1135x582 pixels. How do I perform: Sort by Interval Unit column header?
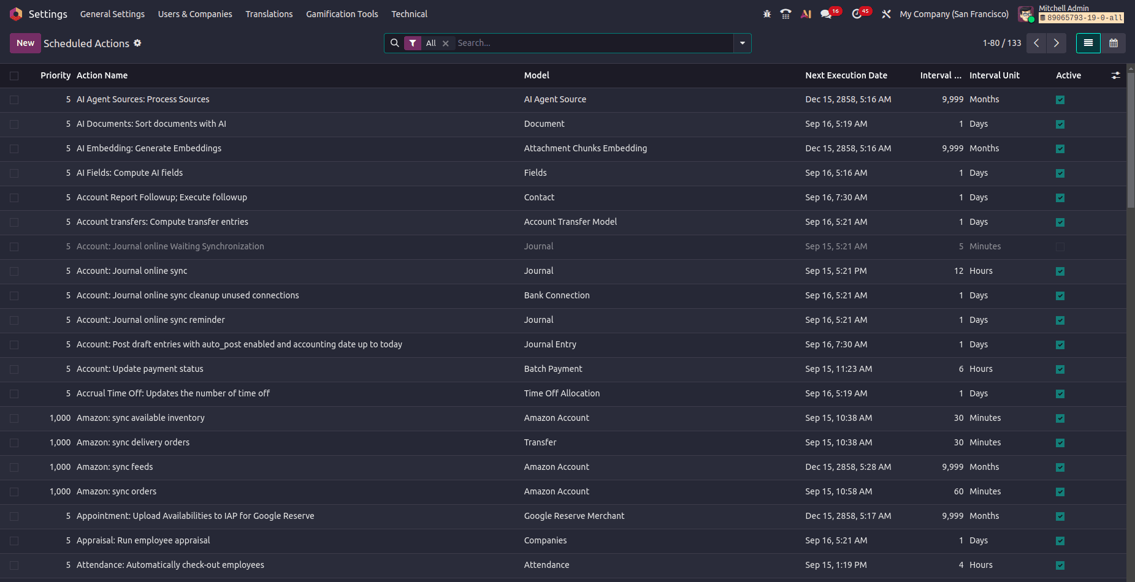(x=995, y=75)
